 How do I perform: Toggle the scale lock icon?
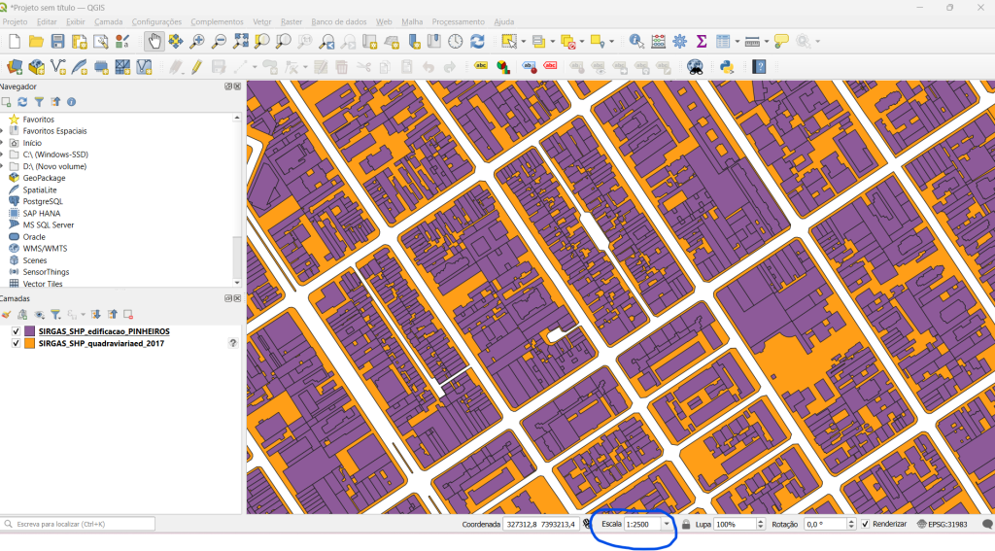tap(686, 525)
